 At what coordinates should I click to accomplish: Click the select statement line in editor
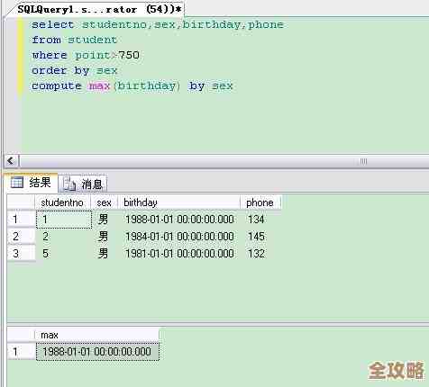pos(158,24)
